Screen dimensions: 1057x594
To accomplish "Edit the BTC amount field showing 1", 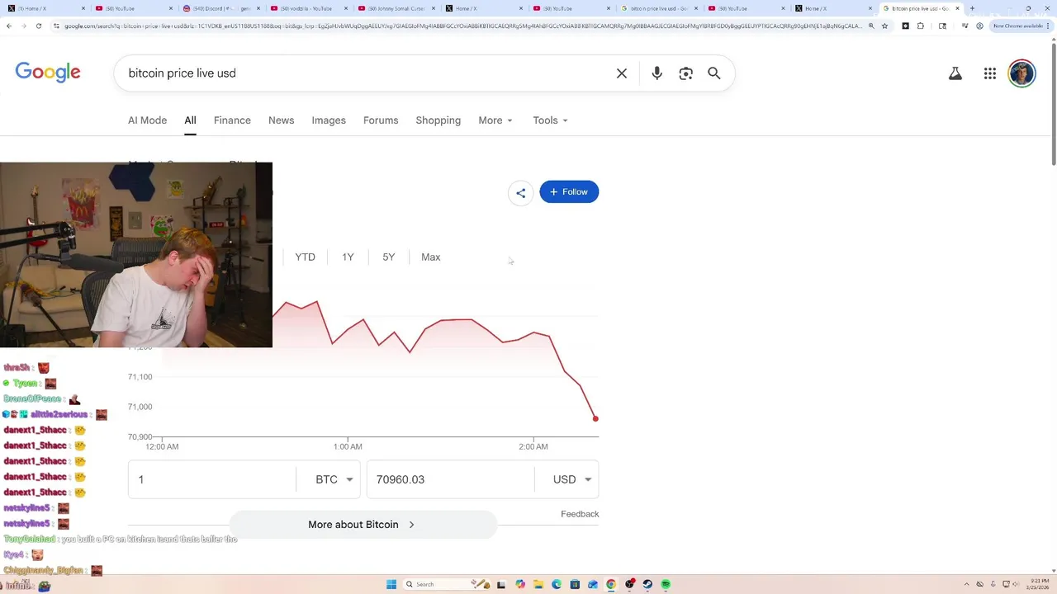I will [212, 479].
